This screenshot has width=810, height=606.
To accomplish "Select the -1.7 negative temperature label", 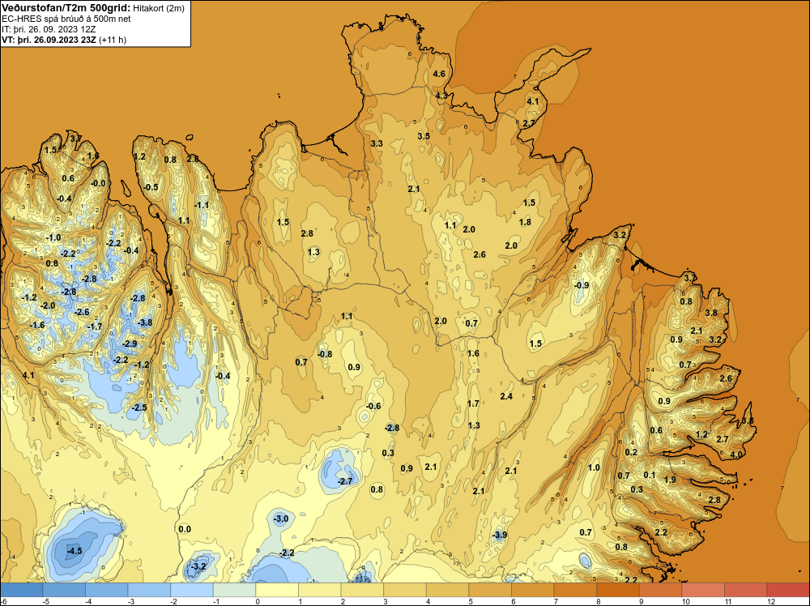I will coord(95,326).
